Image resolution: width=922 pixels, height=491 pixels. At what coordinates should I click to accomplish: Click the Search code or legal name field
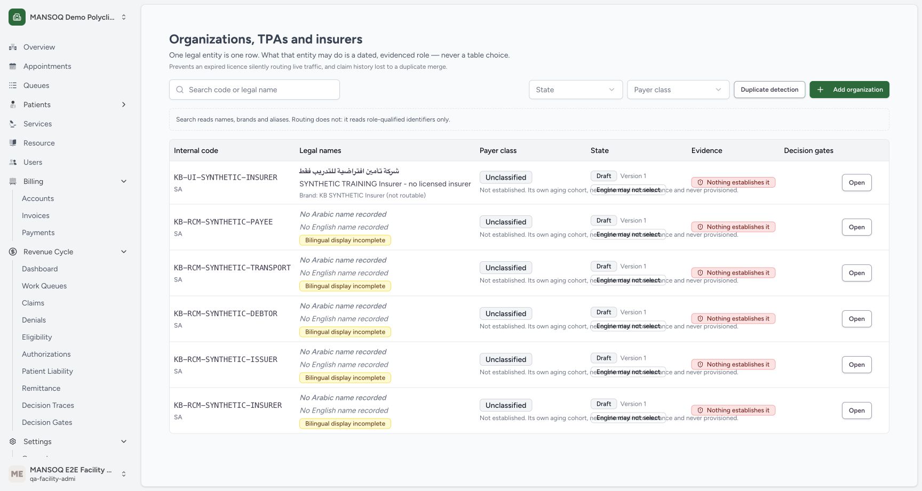coord(255,90)
